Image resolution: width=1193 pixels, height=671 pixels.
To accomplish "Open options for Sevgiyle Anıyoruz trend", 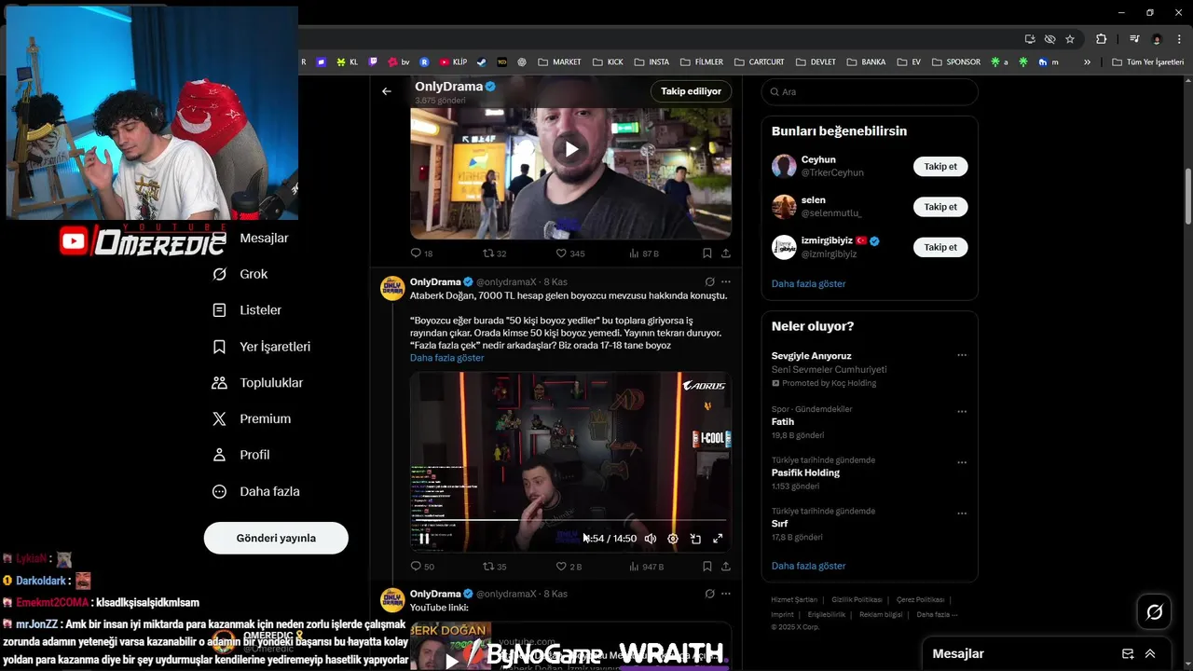I will (x=962, y=355).
